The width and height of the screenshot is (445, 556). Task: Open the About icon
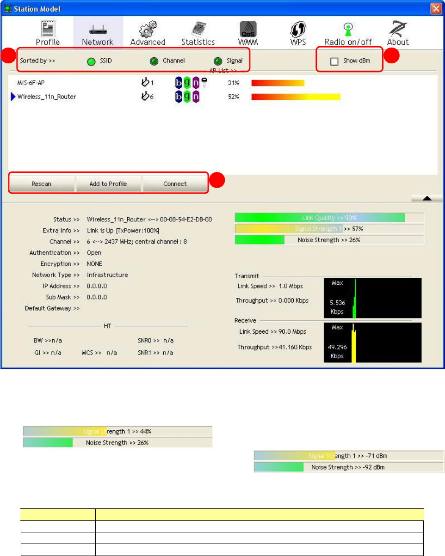[x=397, y=28]
